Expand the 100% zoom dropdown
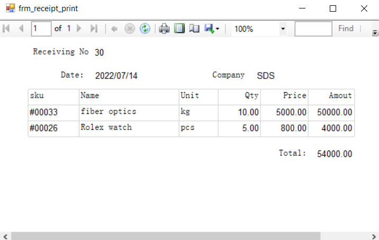Screen dimensions: 379x240 [283, 29]
